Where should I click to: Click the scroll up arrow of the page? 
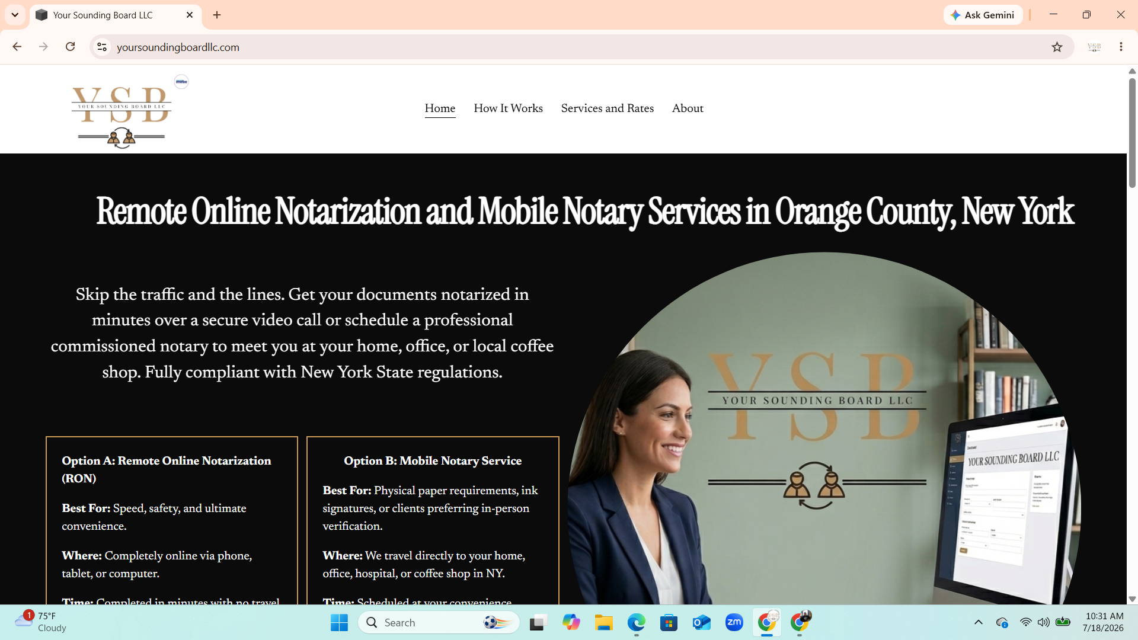click(x=1132, y=71)
